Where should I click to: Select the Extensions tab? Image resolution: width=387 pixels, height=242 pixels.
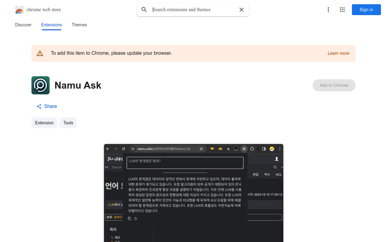pos(51,25)
